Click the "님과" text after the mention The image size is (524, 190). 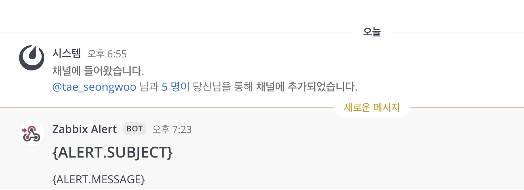click(x=149, y=86)
